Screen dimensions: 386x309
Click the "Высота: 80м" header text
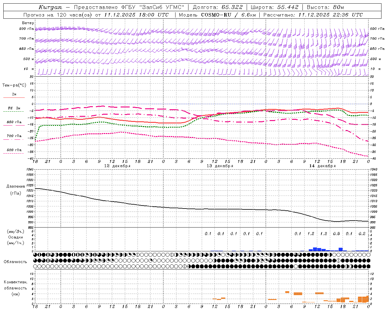[325, 7]
